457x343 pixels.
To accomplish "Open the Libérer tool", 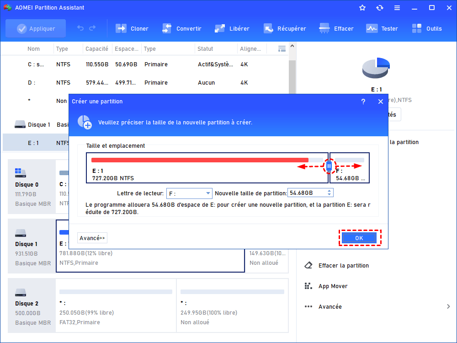I will 232,28.
